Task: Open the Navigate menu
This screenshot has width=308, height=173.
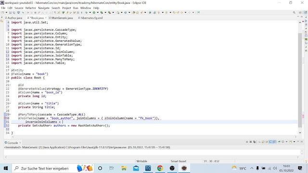Action: 44,8
